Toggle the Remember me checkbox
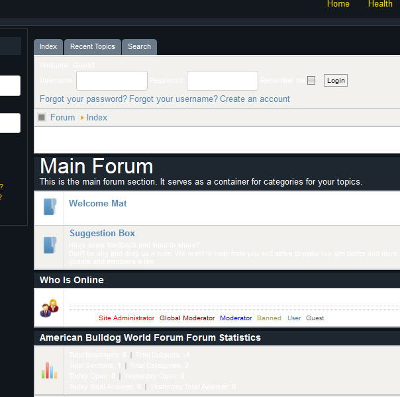The height and width of the screenshot is (397, 400). pos(311,81)
